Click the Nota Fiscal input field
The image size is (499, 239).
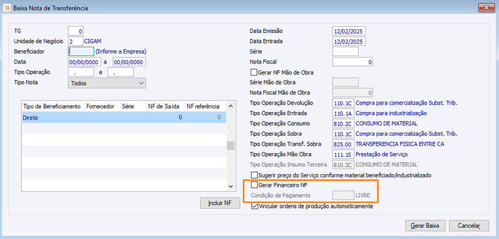point(352,62)
